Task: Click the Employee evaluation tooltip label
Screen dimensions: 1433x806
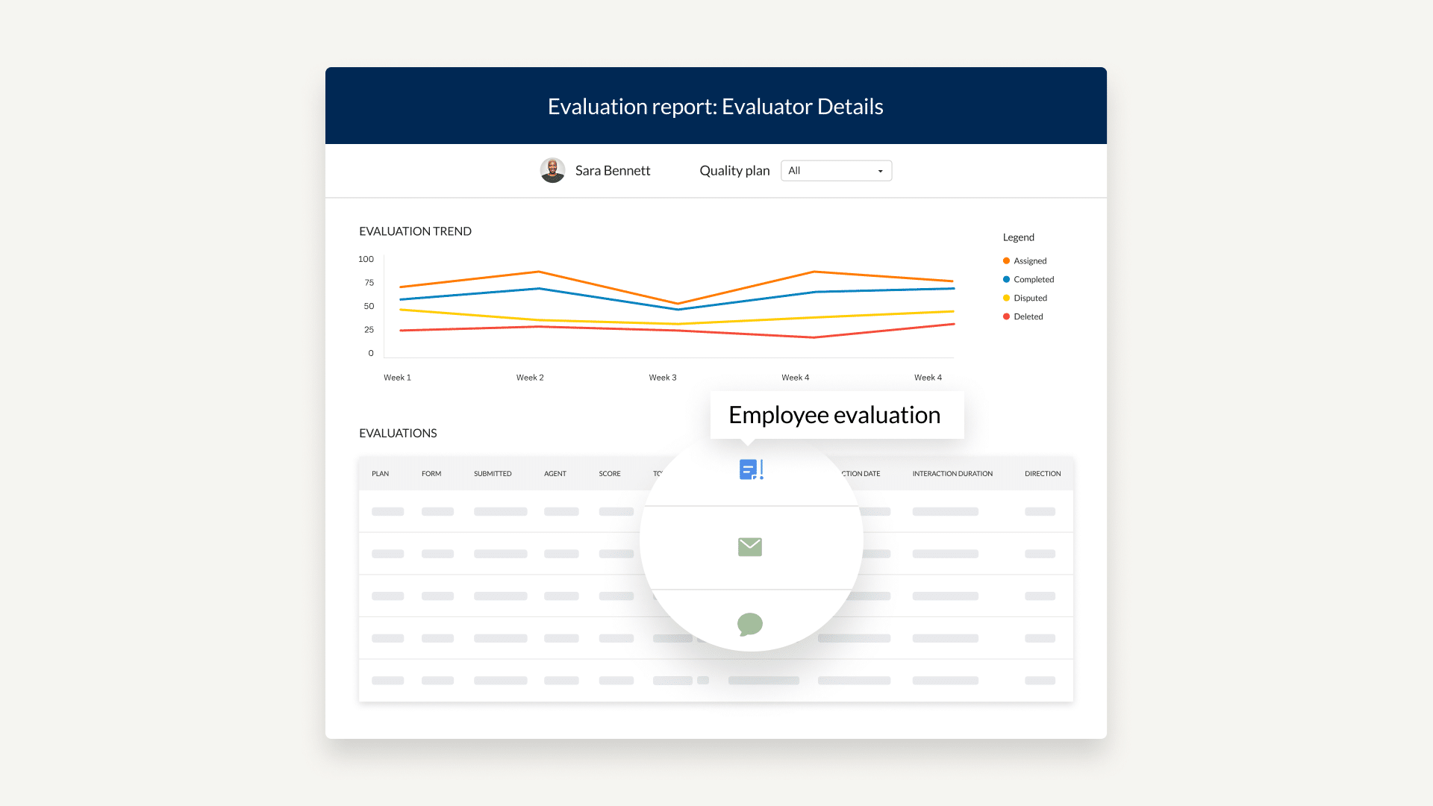Action: click(x=834, y=413)
